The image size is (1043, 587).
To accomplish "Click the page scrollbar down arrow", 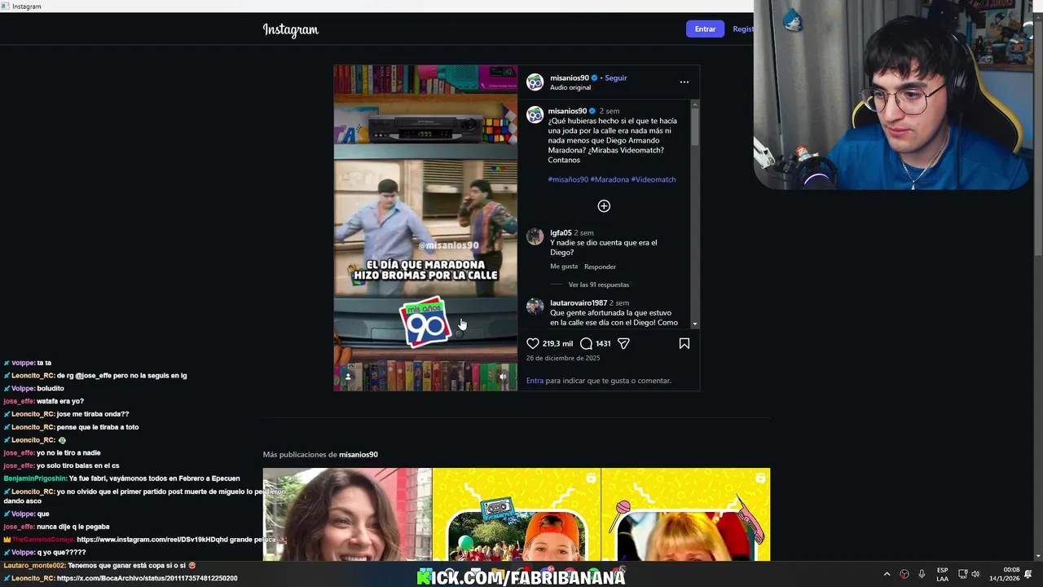I will (x=1038, y=557).
